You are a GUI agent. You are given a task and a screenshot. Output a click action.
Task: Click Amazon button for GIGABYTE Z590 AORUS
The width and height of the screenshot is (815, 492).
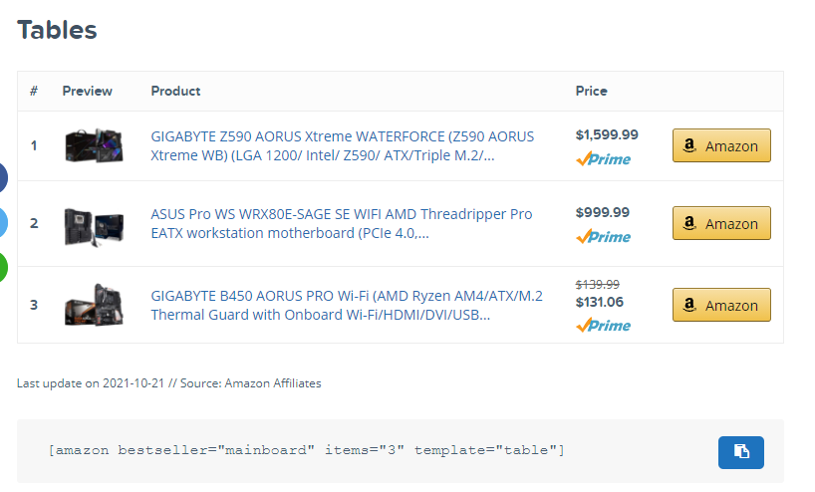[721, 145]
